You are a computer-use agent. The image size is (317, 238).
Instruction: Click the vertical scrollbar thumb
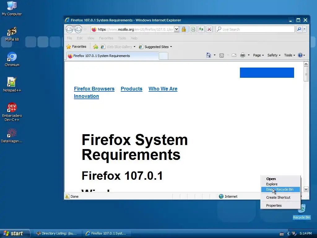[306, 74]
